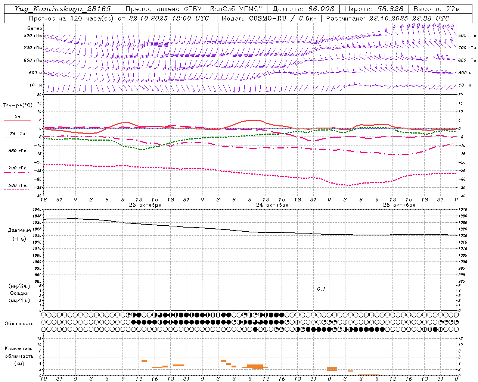The height and width of the screenshot is (382, 478).
Task: Select the 700 гПа temperature legend entry
Action: tap(17, 168)
